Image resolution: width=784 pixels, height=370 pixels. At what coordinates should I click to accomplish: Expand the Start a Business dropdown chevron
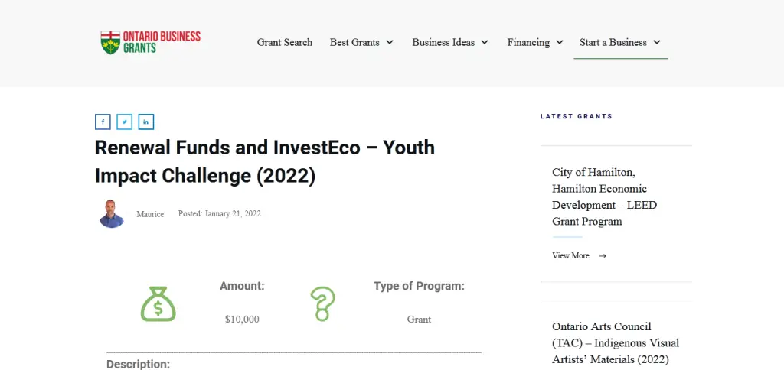coord(657,43)
